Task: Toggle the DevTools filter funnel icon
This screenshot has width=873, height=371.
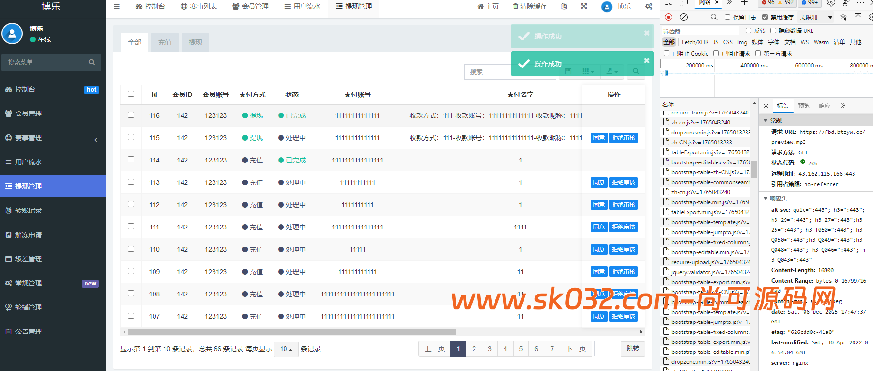Action: point(699,17)
